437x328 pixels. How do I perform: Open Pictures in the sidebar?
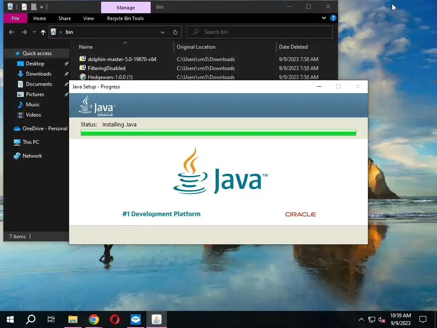pyautogui.click(x=35, y=94)
